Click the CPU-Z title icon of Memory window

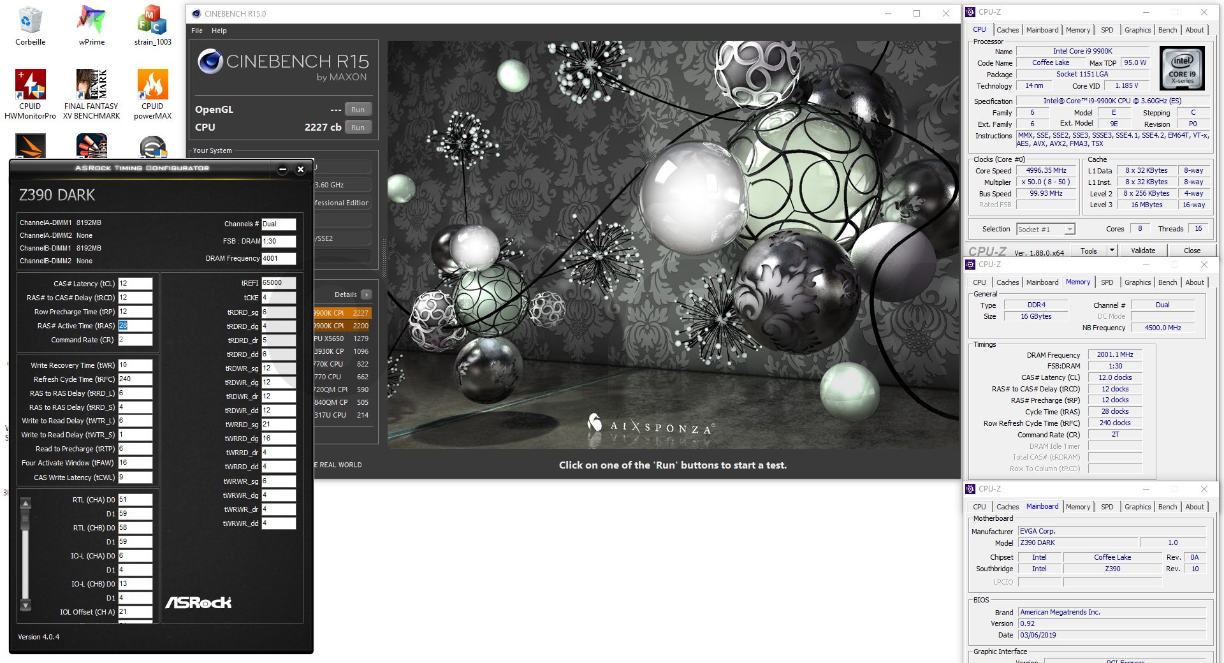click(x=970, y=265)
